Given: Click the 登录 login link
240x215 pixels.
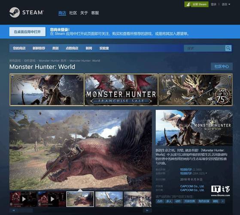Looking at the screenshot, I should pyautogui.click(x=213, y=4).
